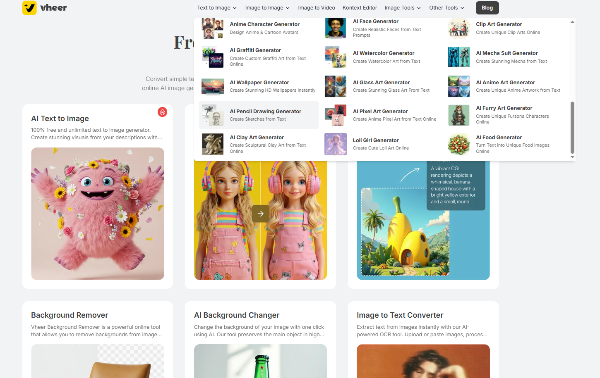Select AI Mecha Suit Generator entry
This screenshot has width=600, height=378.
click(x=507, y=53)
